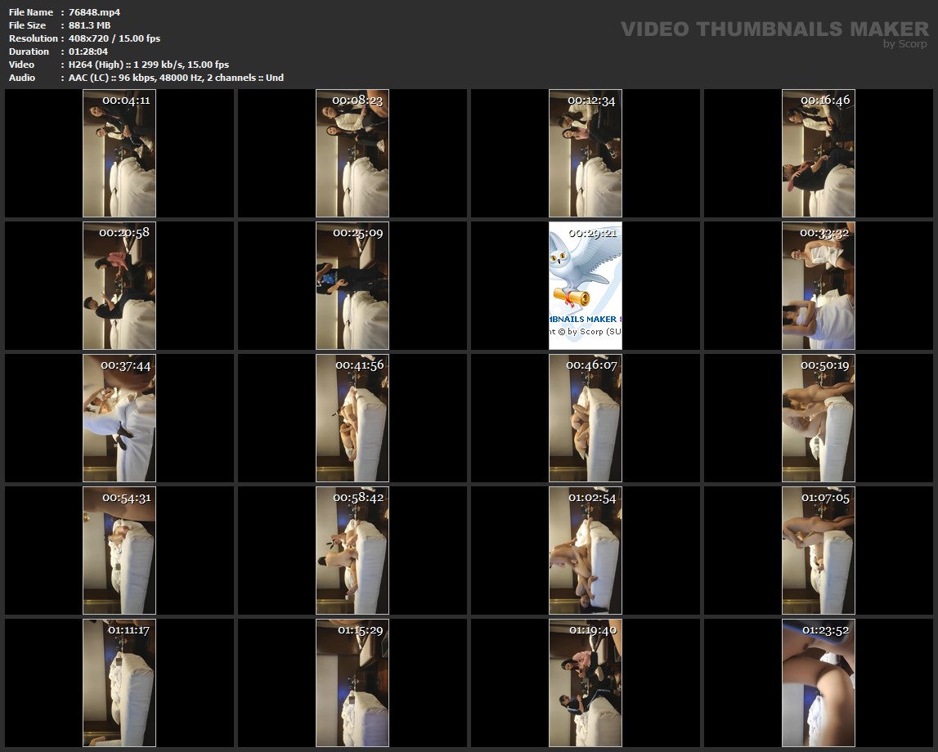Viewport: 938px width, 752px height.
Task: Click the 00:20:58 frame
Action: coord(119,285)
